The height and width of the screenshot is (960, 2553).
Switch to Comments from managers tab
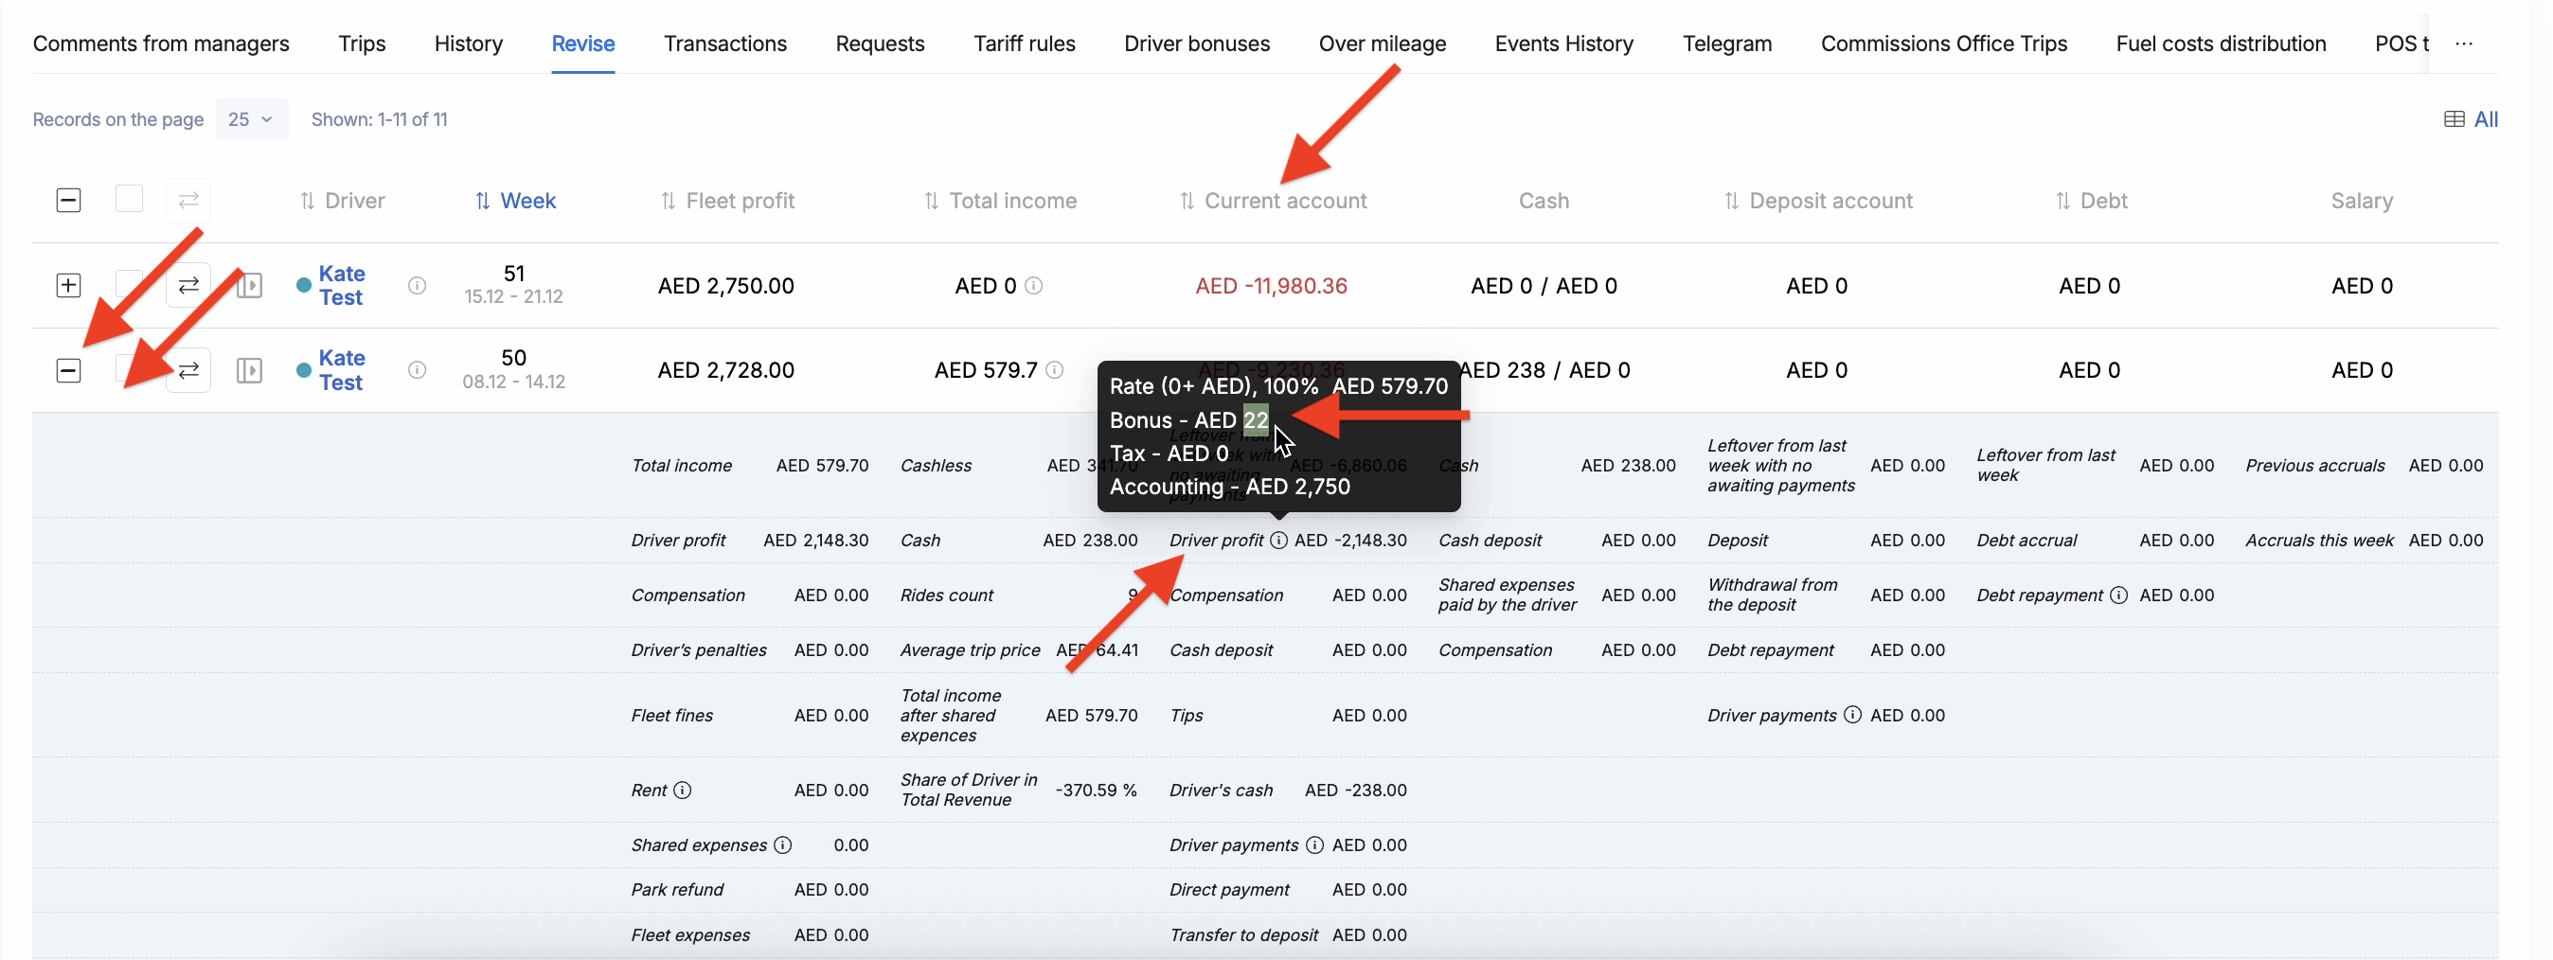coord(161,44)
